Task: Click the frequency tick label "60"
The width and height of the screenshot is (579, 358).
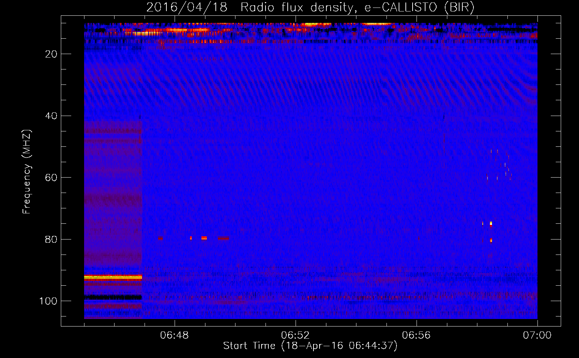Action: 51,178
